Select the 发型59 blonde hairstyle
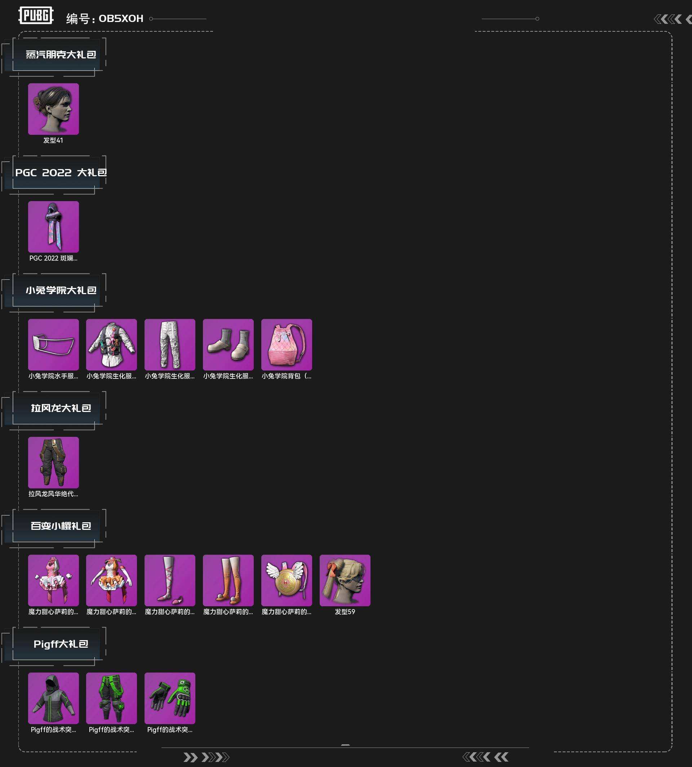This screenshot has width=692, height=767. (x=345, y=581)
